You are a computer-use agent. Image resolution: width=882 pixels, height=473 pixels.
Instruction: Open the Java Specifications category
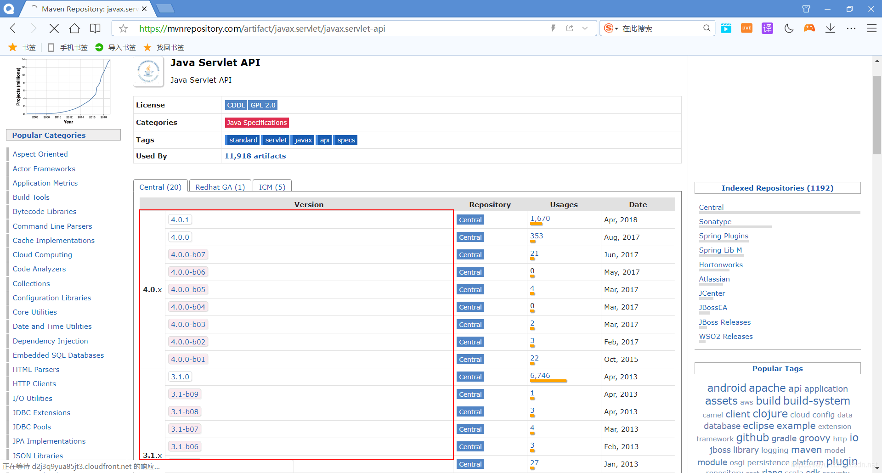[x=257, y=123]
